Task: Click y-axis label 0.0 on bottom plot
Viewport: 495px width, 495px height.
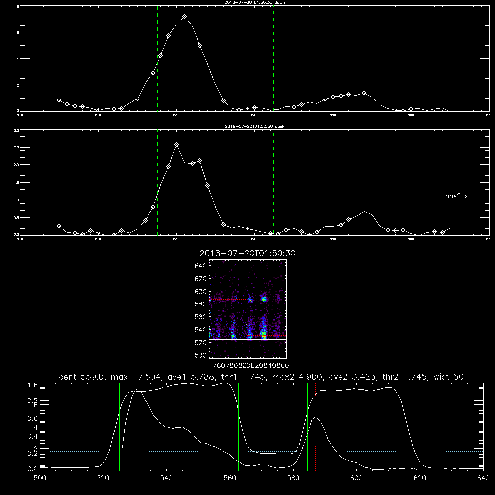Action: tap(32, 469)
